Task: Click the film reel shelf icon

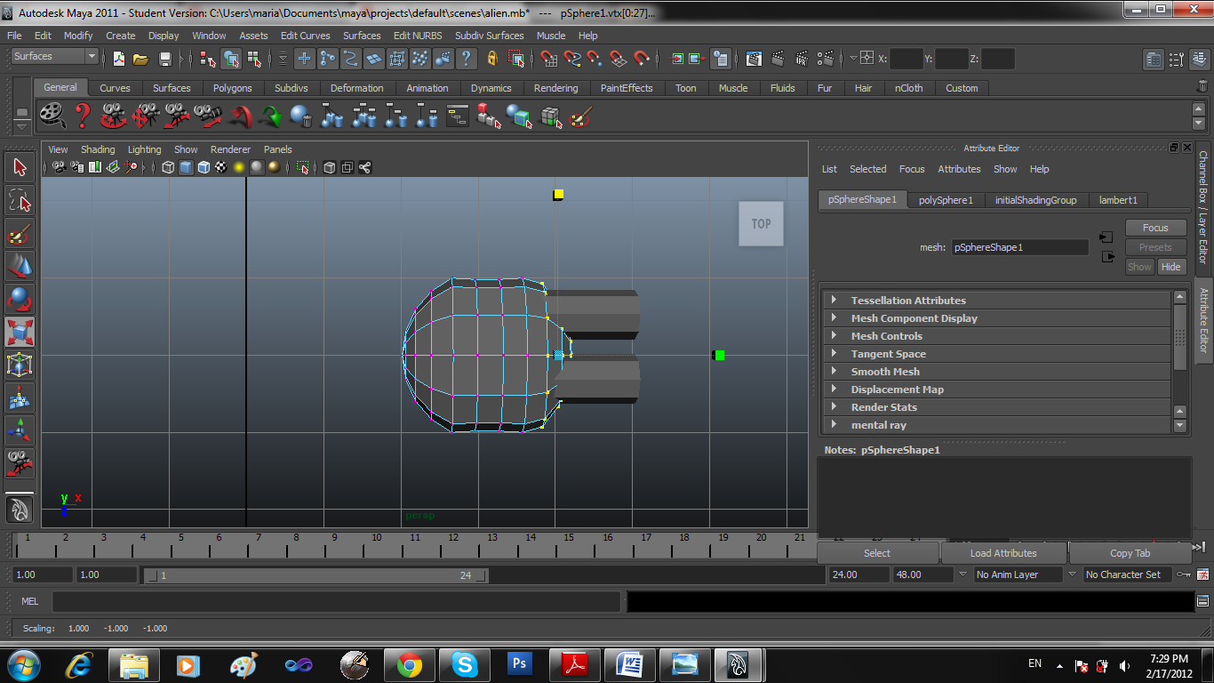Action: 52,116
